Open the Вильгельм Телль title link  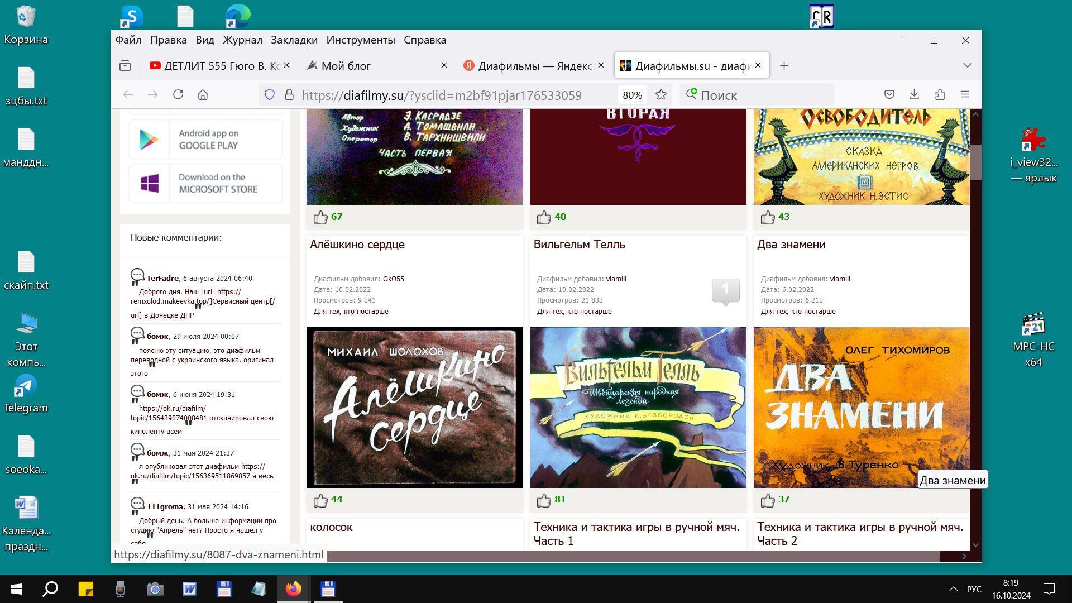[x=579, y=245]
